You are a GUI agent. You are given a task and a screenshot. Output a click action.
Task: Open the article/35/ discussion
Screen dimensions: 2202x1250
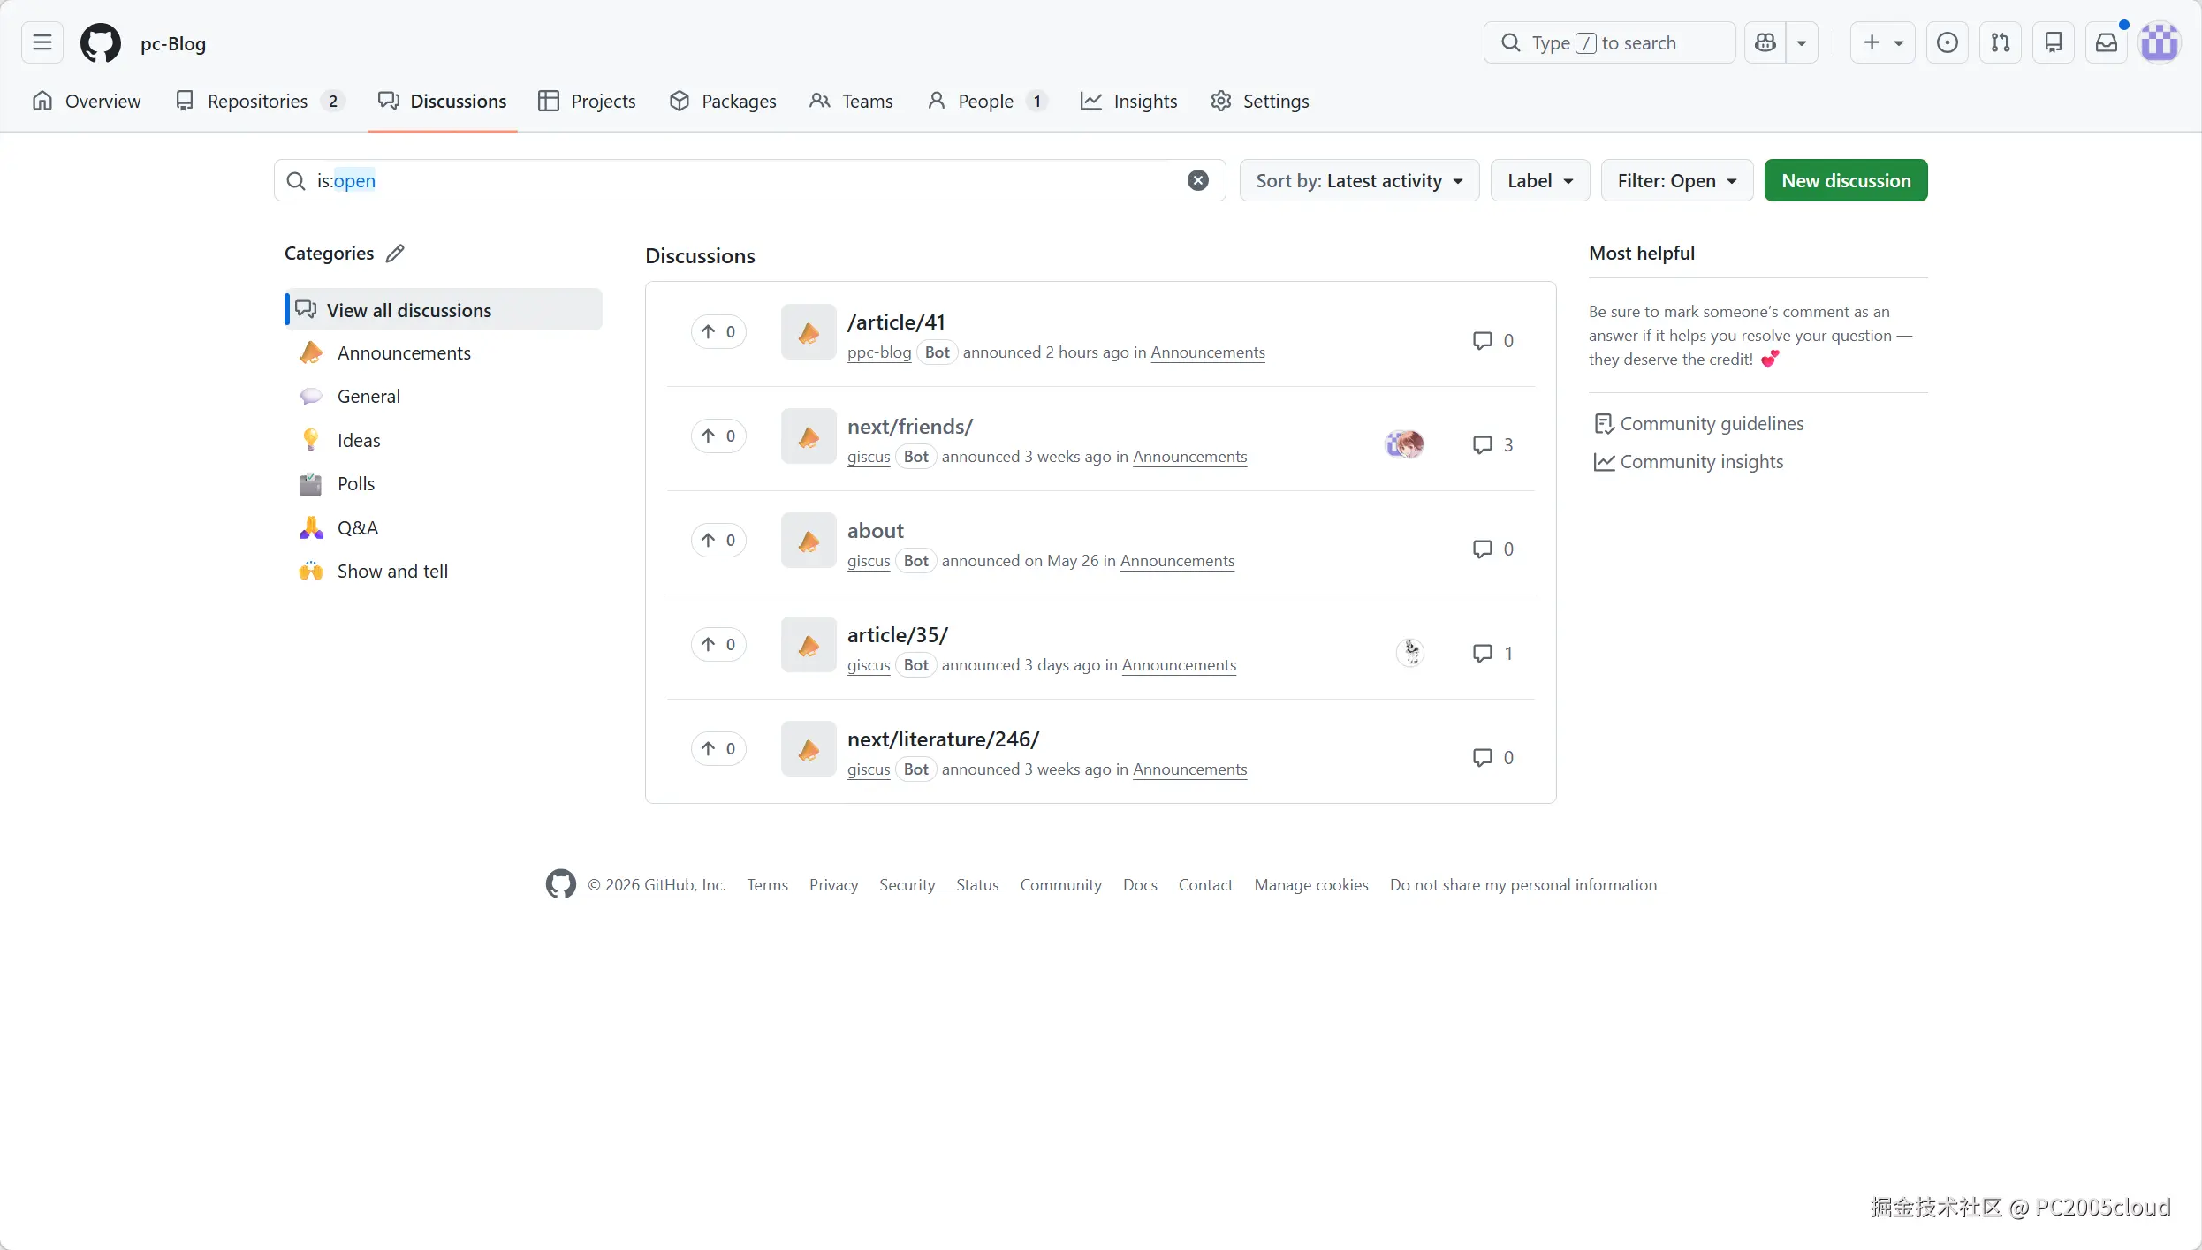coord(898,634)
